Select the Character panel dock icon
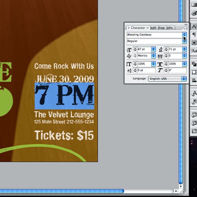Image resolution: width=197 pixels, height=197 pixels. tap(194, 26)
